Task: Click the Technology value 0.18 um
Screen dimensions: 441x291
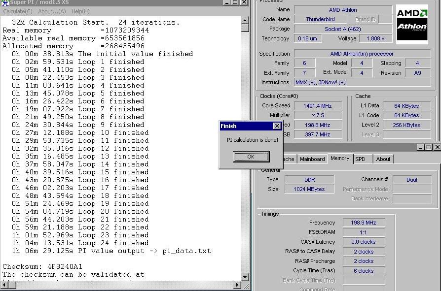Action: (x=308, y=38)
